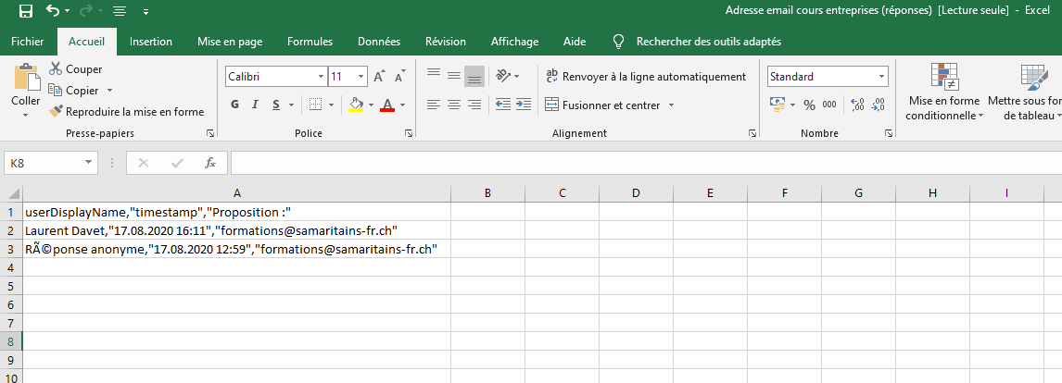
Task: Decrease indent
Action: click(x=502, y=105)
